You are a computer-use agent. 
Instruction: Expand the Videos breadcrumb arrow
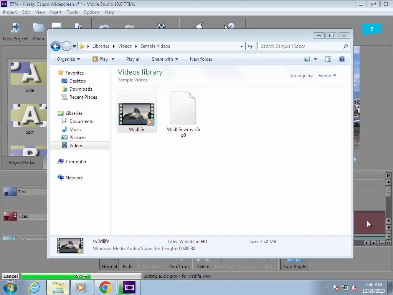[x=136, y=46]
